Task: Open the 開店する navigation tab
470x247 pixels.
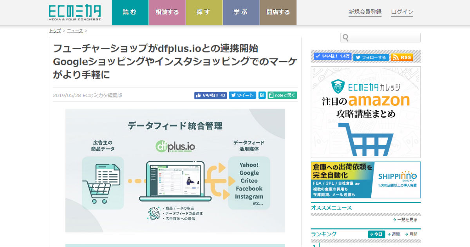Action: tap(278, 13)
